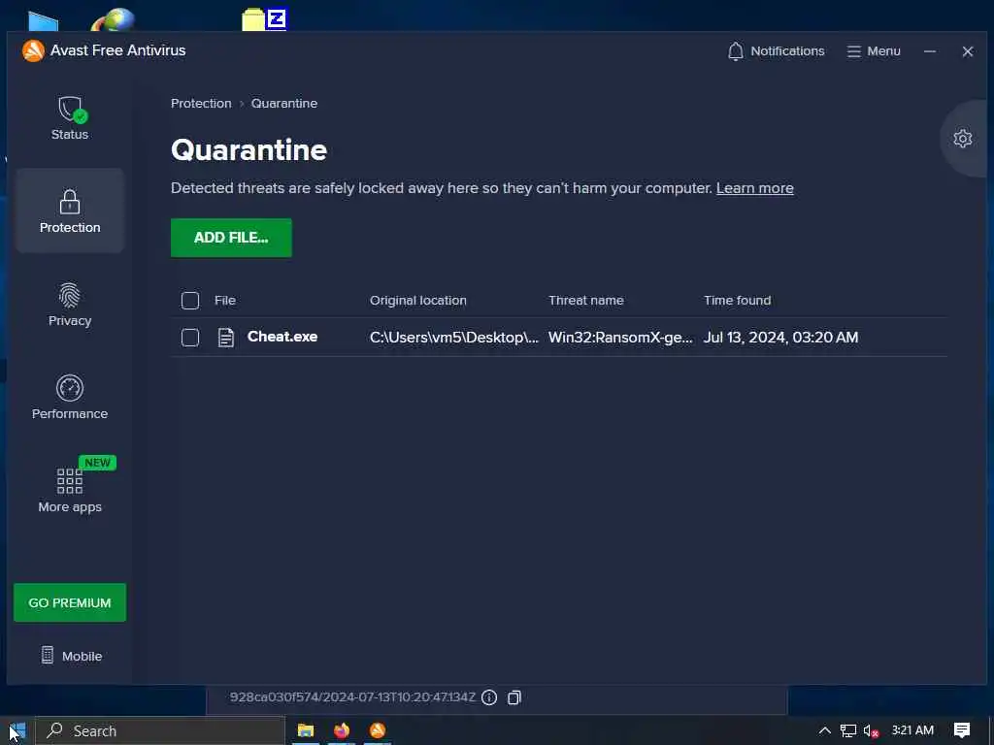994x745 pixels.
Task: Click the Quarantine page heading
Action: coord(248,150)
